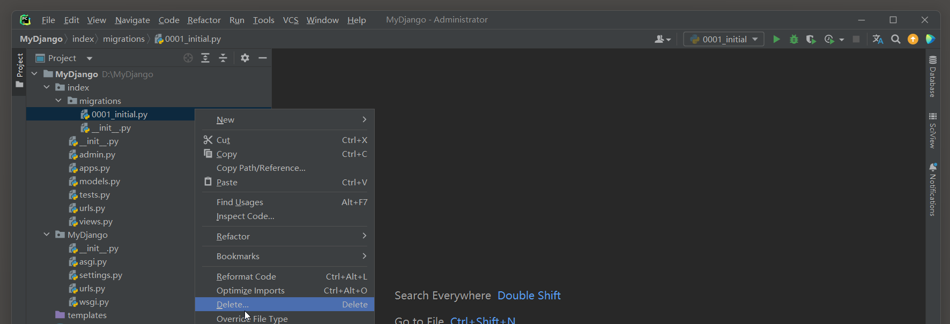Run with Coverage shield icon
The height and width of the screenshot is (324, 950).
tap(811, 39)
